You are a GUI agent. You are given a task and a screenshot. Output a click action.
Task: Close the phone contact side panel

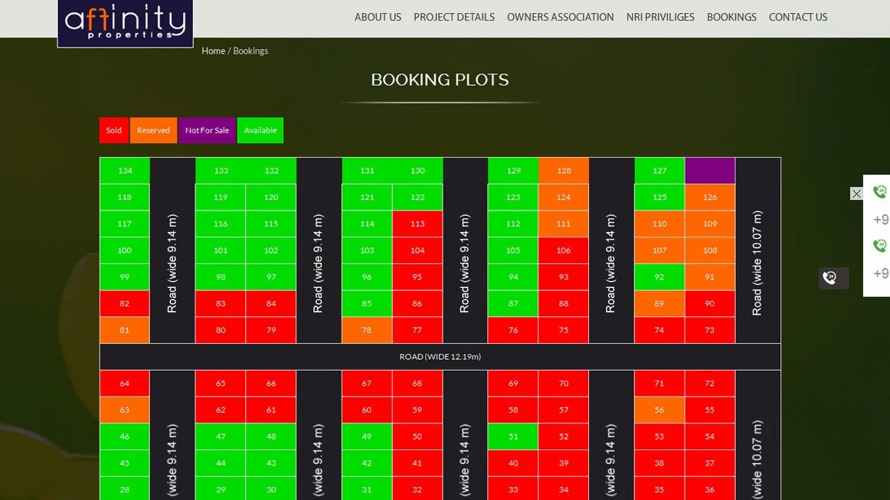[x=856, y=194]
